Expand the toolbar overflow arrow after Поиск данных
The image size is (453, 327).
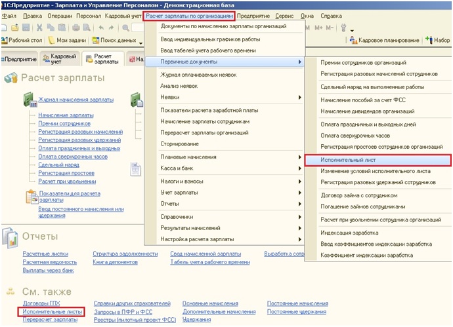pyautogui.click(x=140, y=43)
